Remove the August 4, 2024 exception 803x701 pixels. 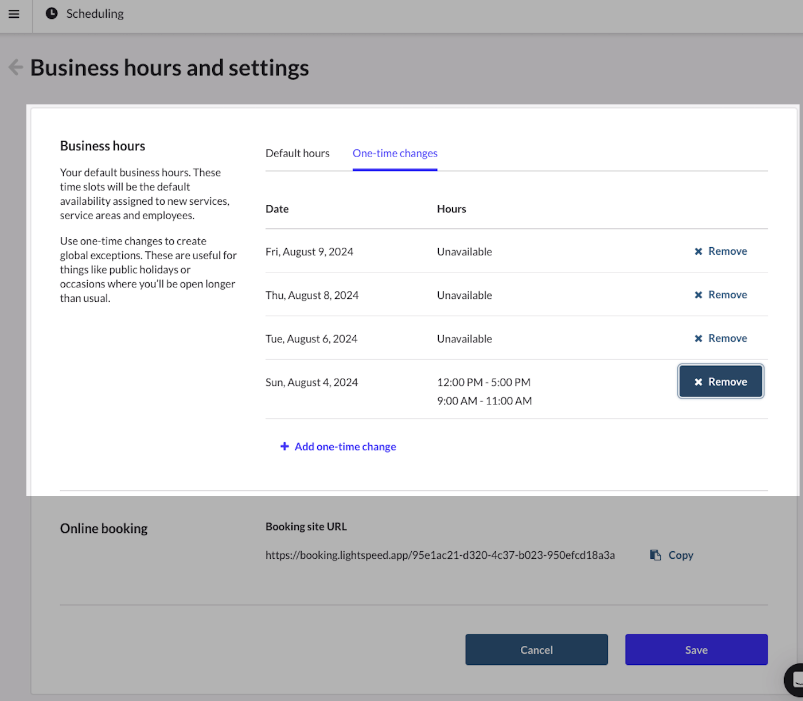(720, 381)
